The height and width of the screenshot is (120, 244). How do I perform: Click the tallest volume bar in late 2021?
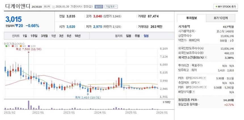[x=29, y=105]
